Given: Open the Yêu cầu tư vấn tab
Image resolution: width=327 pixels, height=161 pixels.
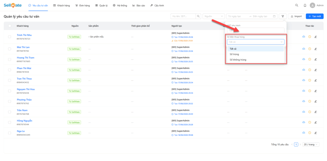Looking at the screenshot, I should coord(38,6).
